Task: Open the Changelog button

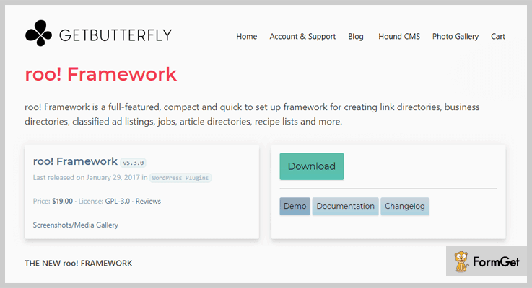Action: tap(405, 206)
